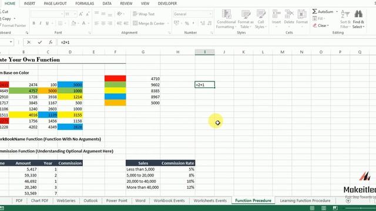Confirm formula entry with the checkmark icon
The height and width of the screenshot is (211, 376).
tap(40, 42)
